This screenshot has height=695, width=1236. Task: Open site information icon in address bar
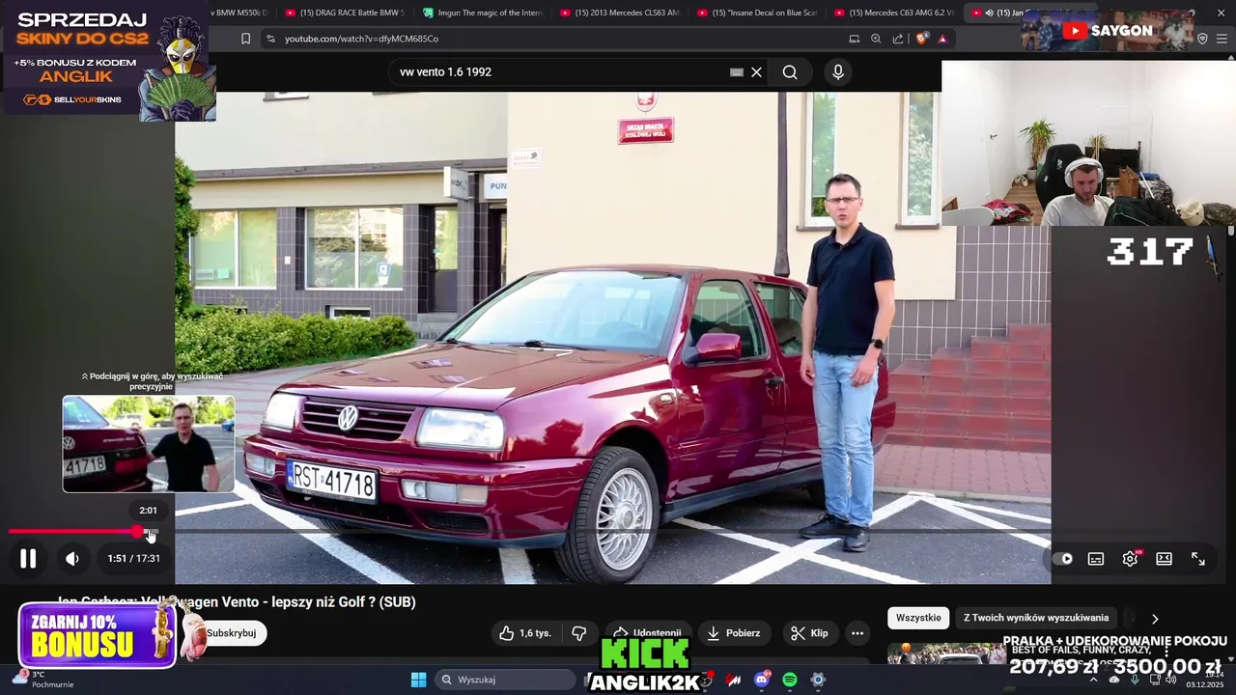(270, 39)
